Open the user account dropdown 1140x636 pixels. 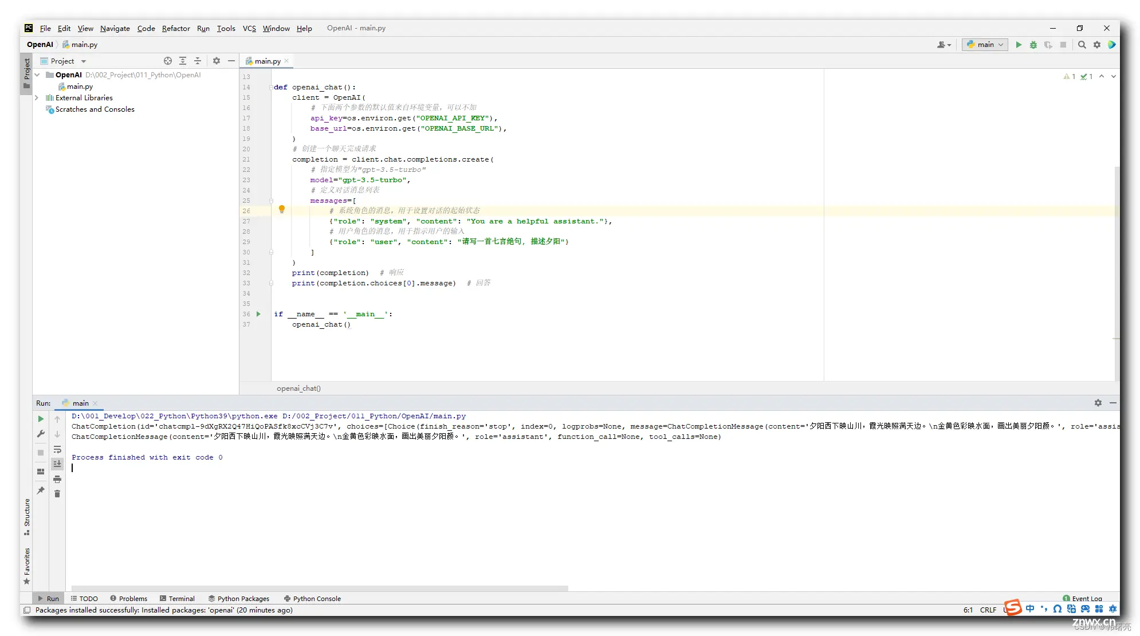click(944, 45)
